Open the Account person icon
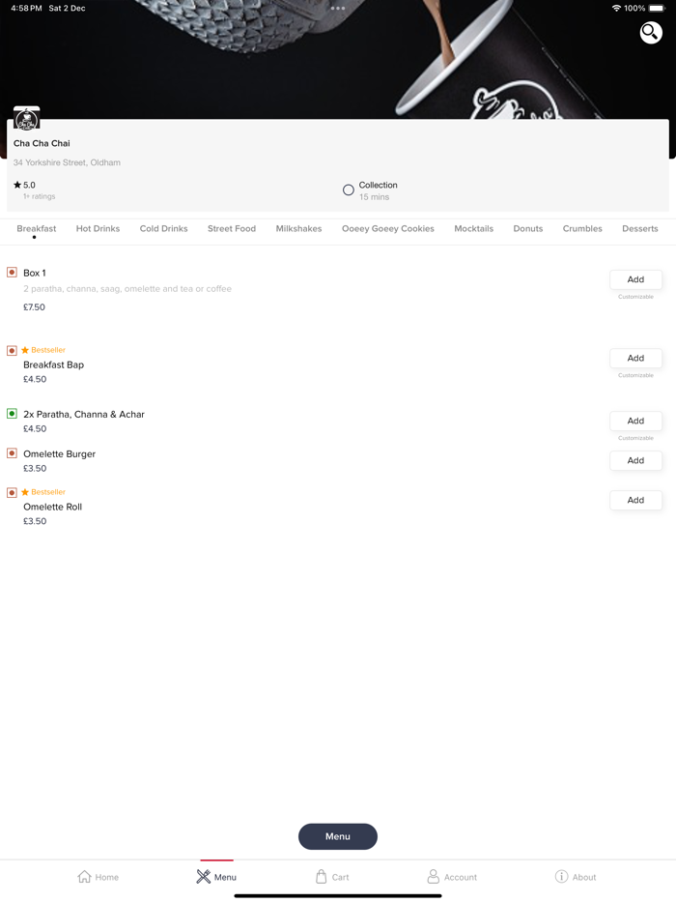 pyautogui.click(x=434, y=877)
